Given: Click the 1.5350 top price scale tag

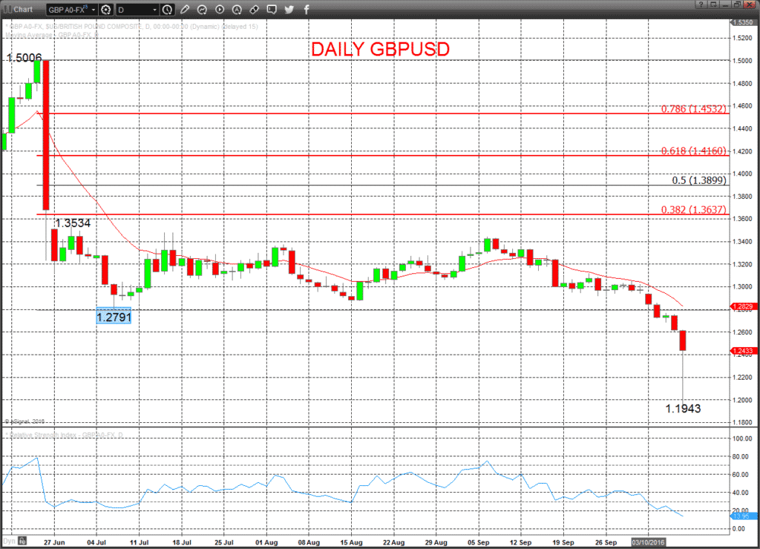Looking at the screenshot, I should (x=743, y=22).
